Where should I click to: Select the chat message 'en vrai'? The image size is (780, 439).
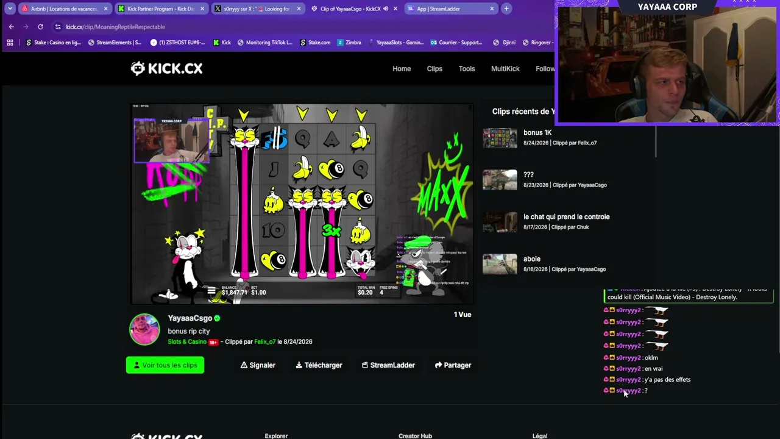click(653, 369)
